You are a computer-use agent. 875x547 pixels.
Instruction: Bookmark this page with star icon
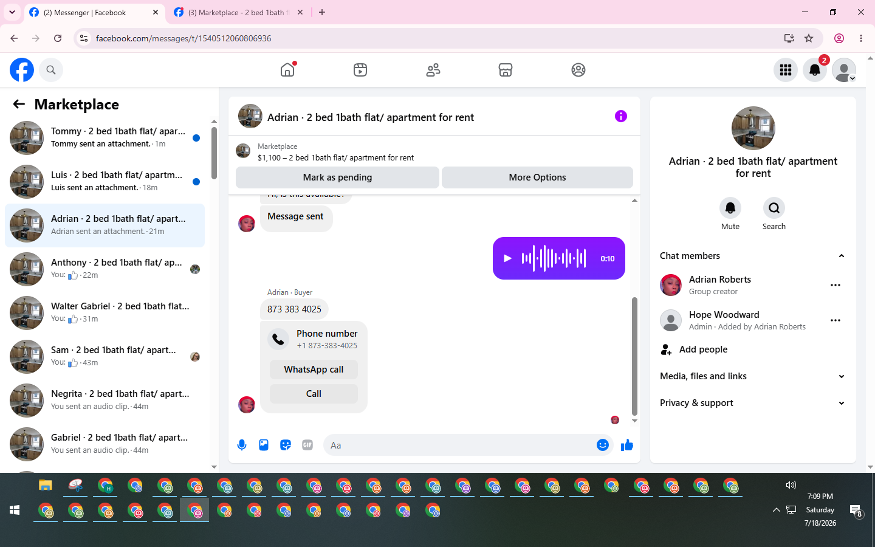[x=809, y=38]
